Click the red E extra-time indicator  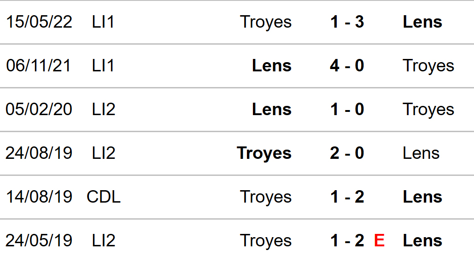coord(379,240)
